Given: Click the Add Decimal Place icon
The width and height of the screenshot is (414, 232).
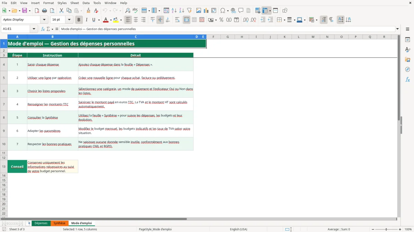Looking at the screenshot, I should click(246, 20).
